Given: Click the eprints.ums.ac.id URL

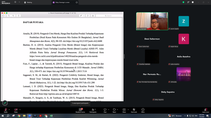Looking at the screenshot, I should click(61, 94).
